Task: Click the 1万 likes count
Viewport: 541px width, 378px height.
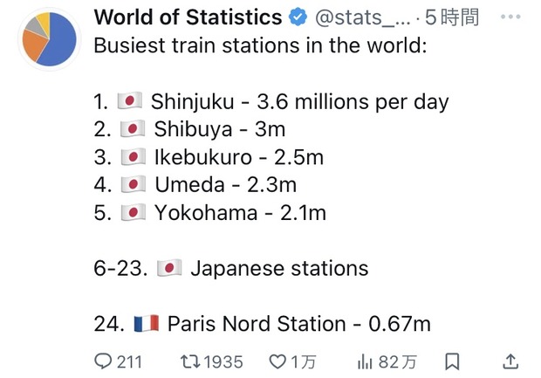Action: pyautogui.click(x=304, y=362)
